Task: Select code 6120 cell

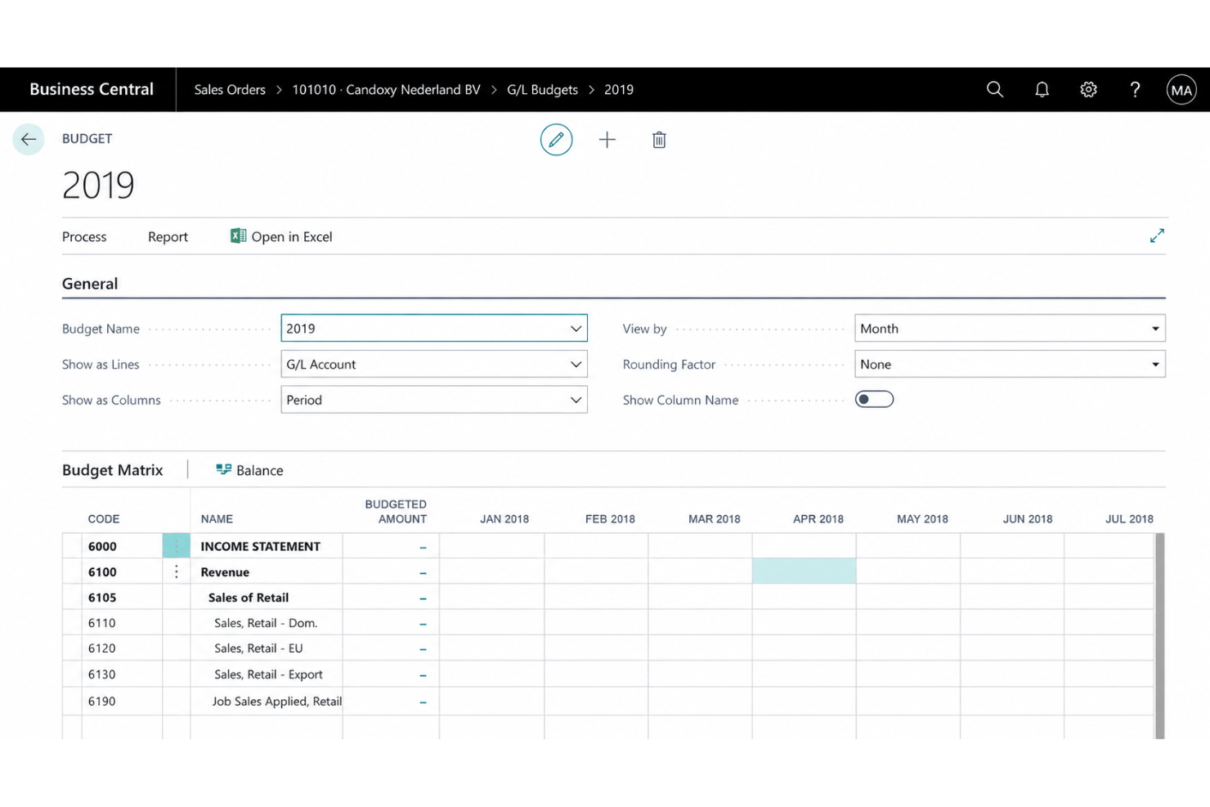Action: tap(122, 648)
